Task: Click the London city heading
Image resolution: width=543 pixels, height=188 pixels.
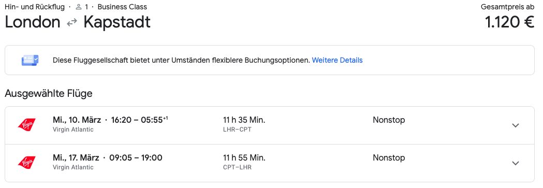Action: (x=33, y=22)
